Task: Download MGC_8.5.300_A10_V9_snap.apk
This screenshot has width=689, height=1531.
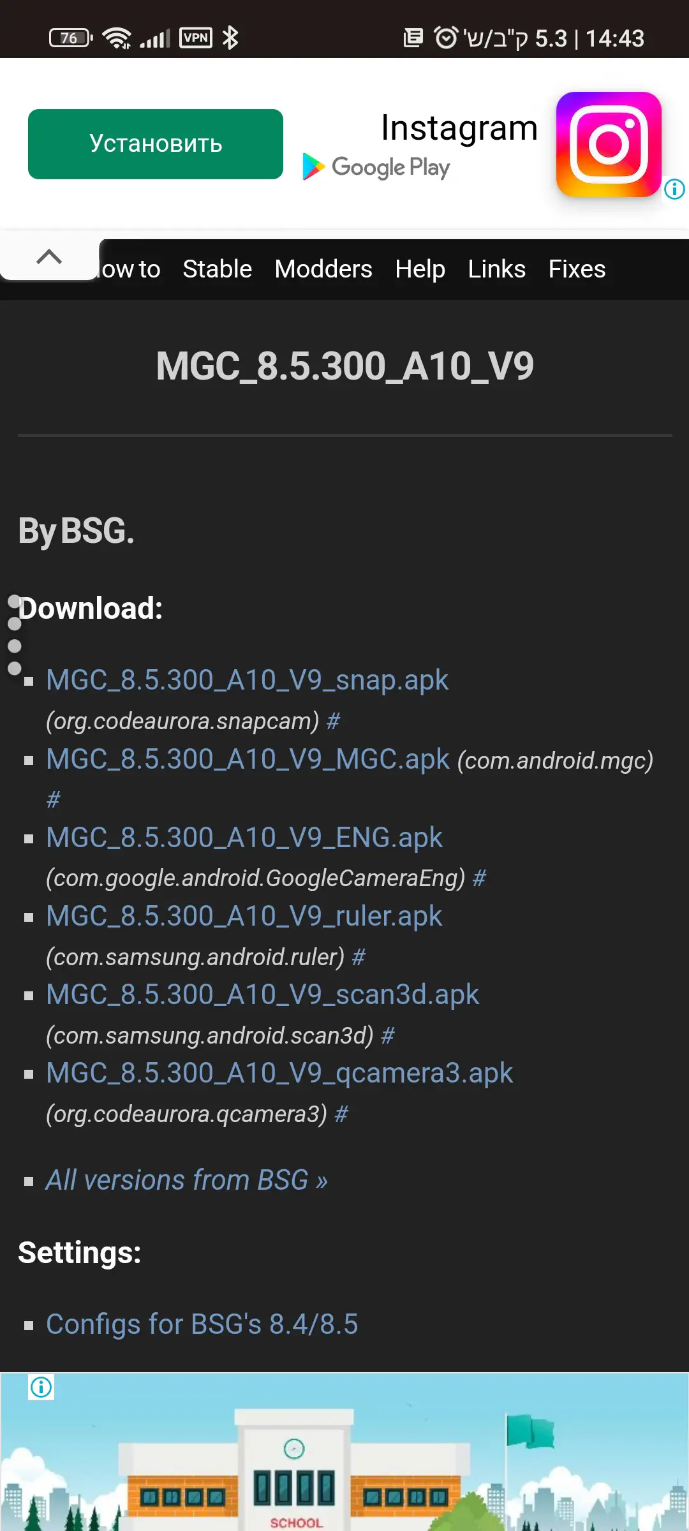Action: pyautogui.click(x=248, y=680)
